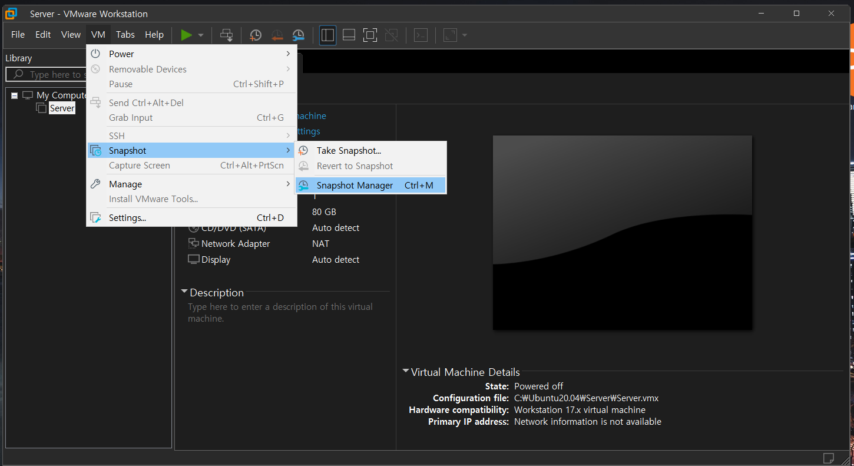Expand the Manage submenu
Image resolution: width=854 pixels, height=466 pixels.
[x=191, y=184]
